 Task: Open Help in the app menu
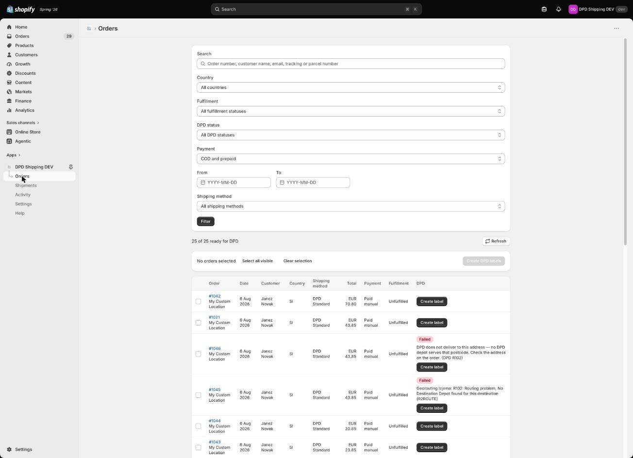(x=20, y=213)
